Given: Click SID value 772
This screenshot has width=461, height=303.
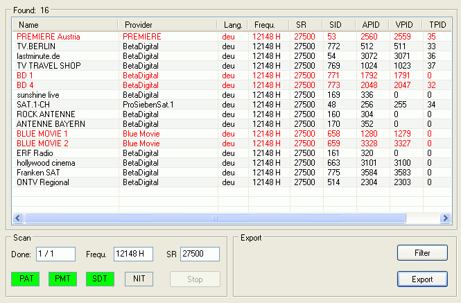Looking at the screenshot, I should click(333, 46).
